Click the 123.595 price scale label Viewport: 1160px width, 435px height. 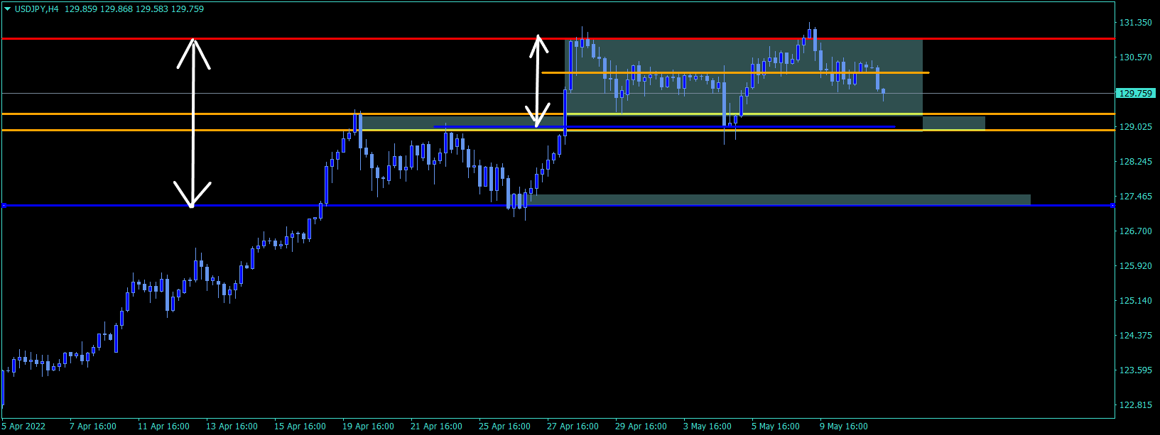click(x=1135, y=370)
